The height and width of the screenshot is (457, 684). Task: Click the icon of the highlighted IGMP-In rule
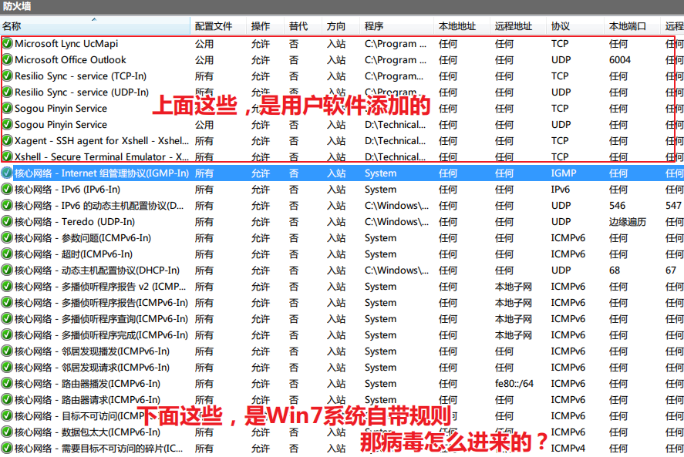[6, 173]
